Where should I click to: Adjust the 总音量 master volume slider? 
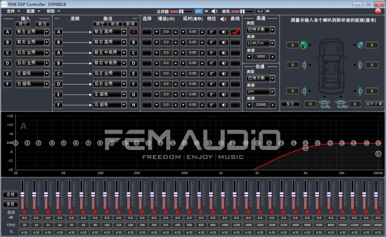coord(182,11)
